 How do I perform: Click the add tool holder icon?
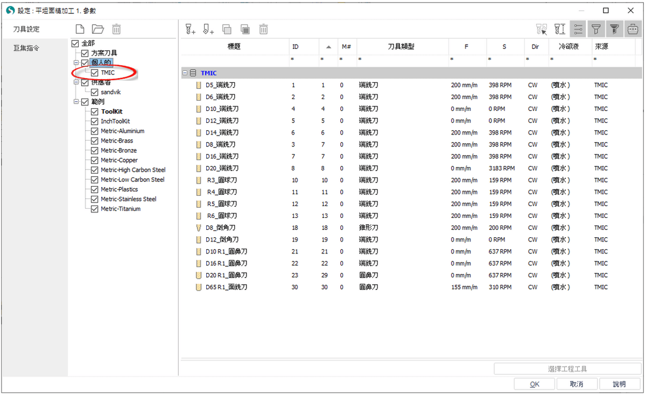pyautogui.click(x=208, y=30)
